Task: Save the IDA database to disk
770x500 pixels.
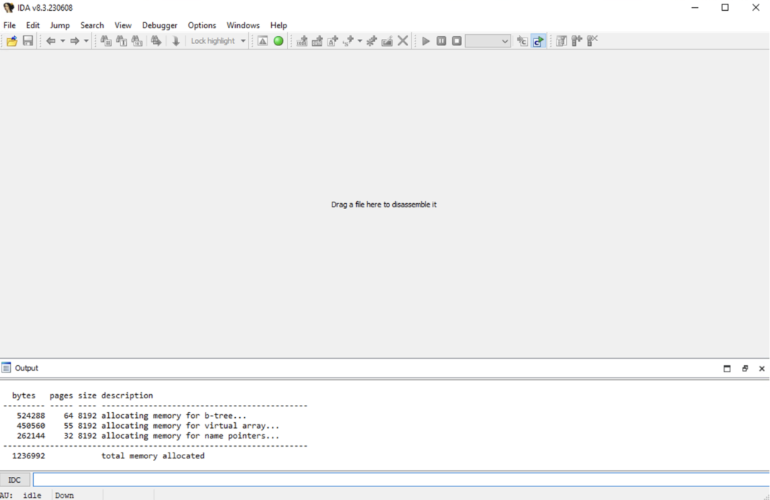Action: pyautogui.click(x=27, y=40)
